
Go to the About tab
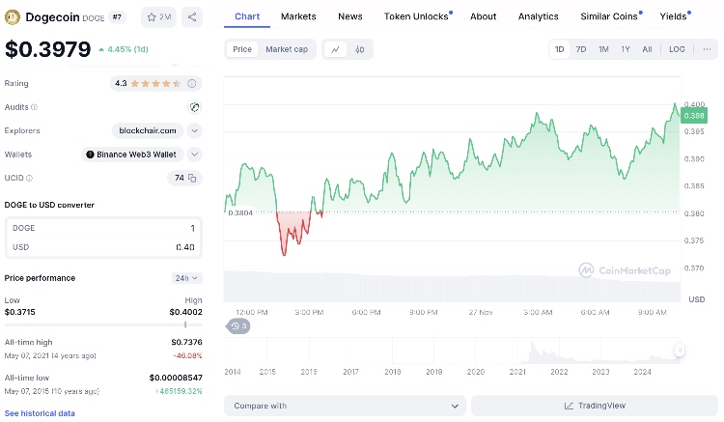coord(483,16)
